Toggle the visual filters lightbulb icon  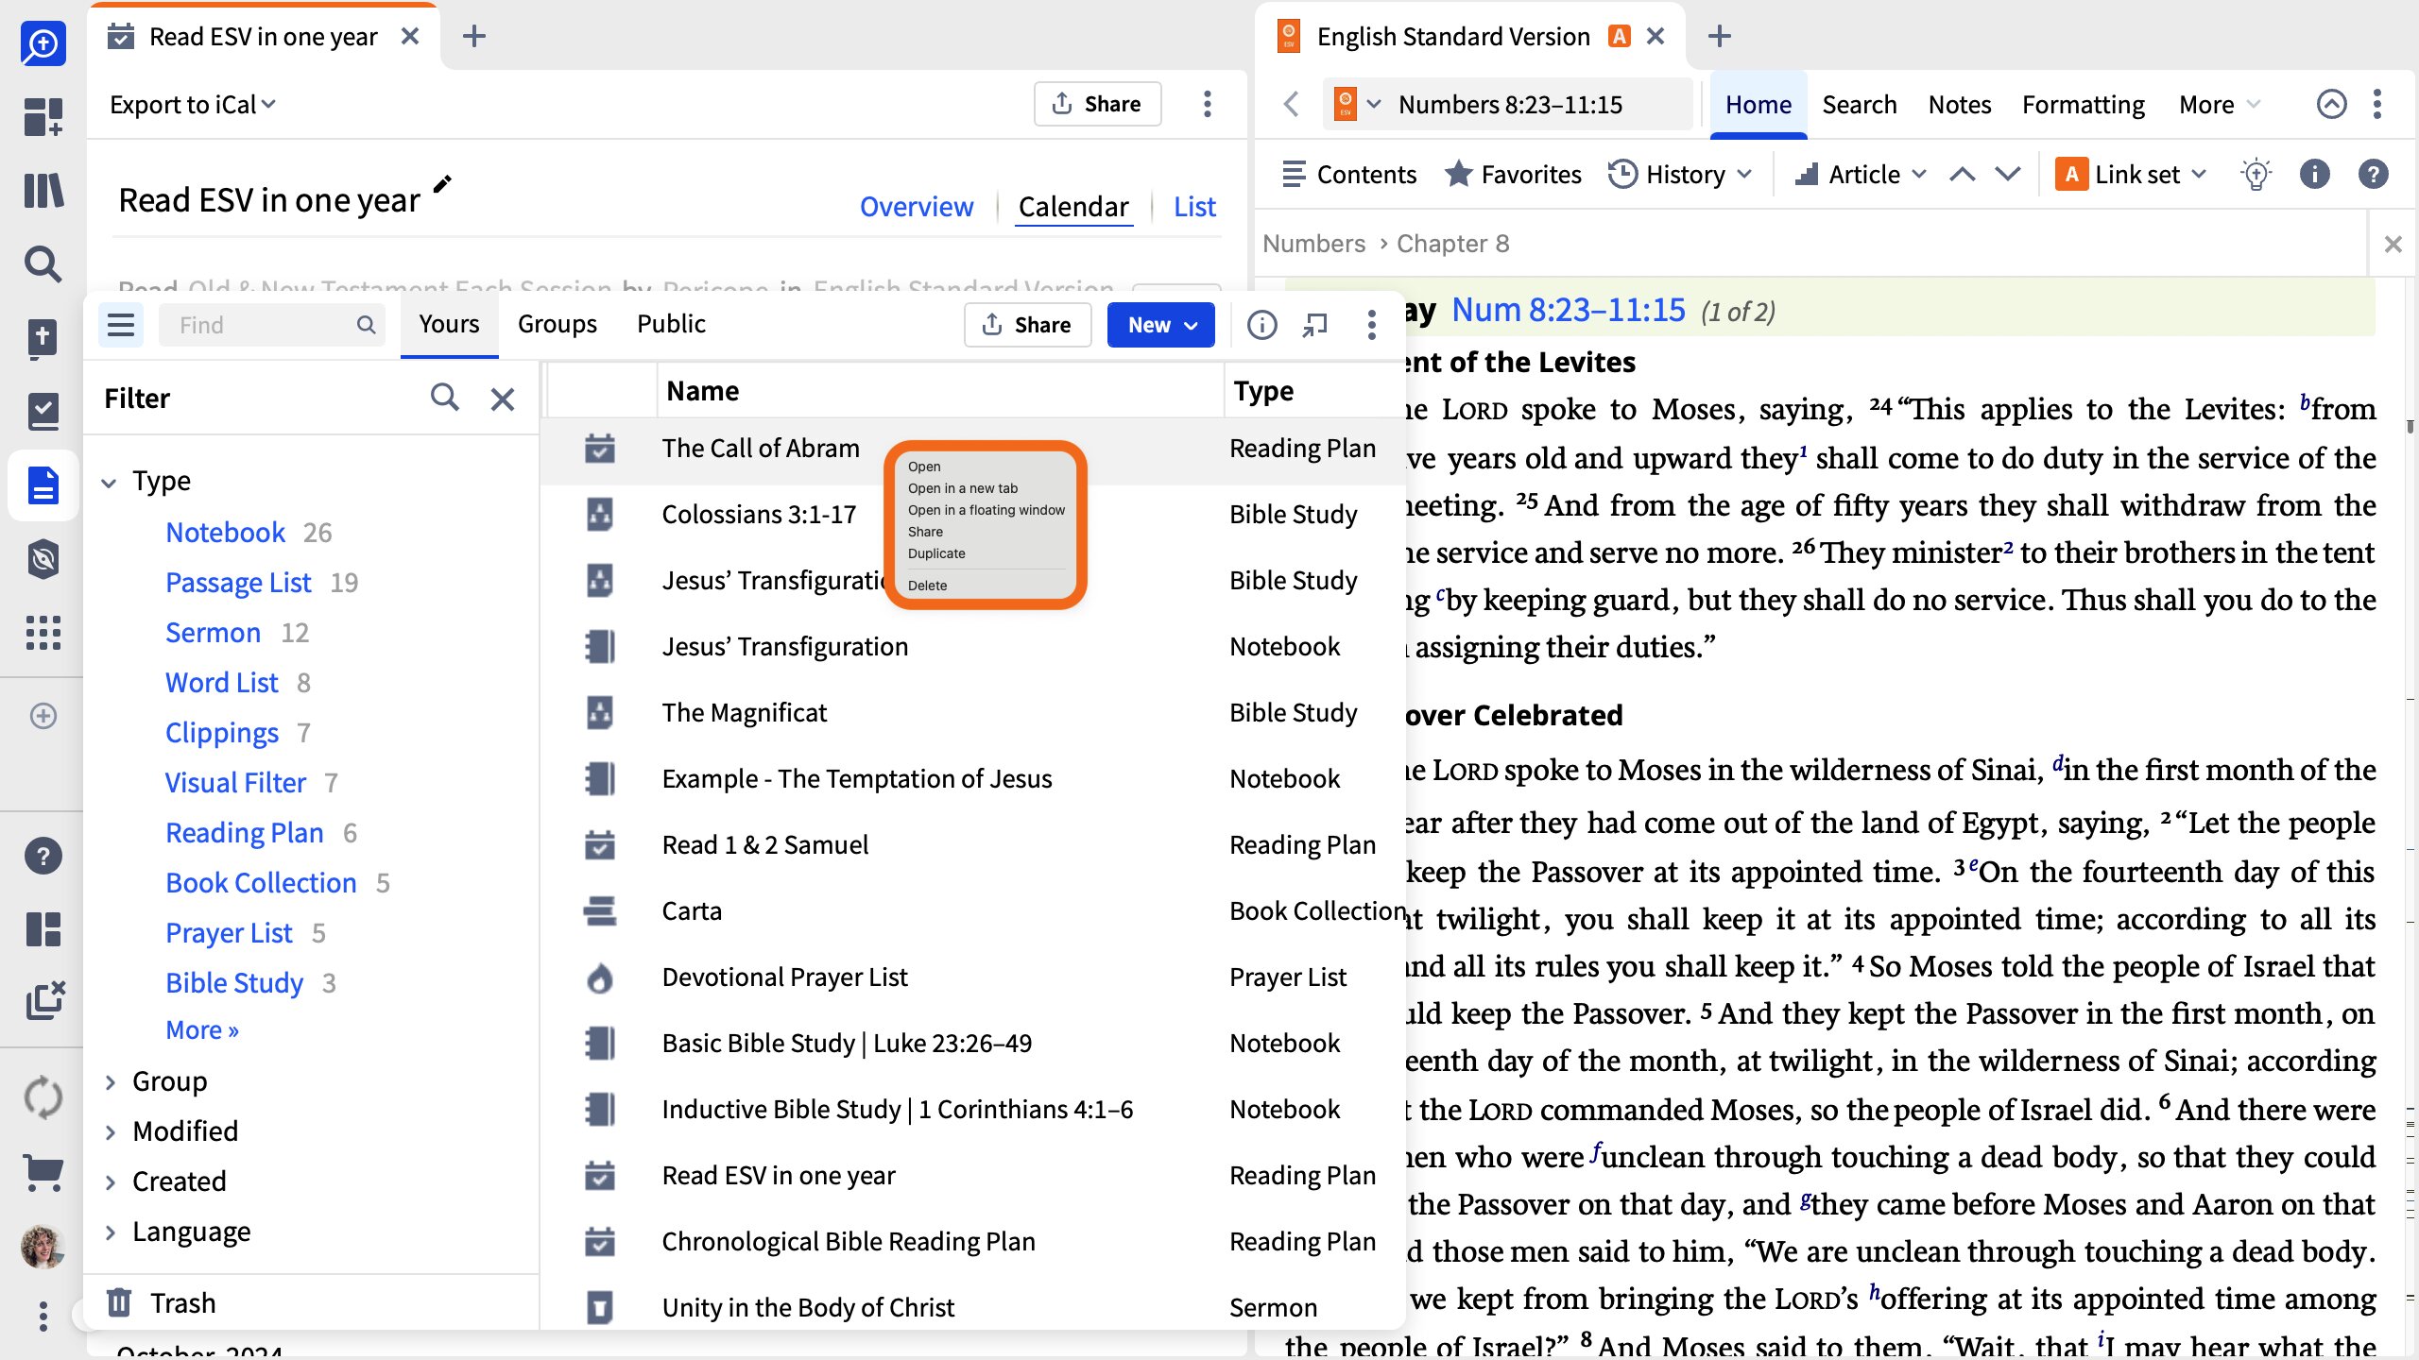[x=2256, y=175]
